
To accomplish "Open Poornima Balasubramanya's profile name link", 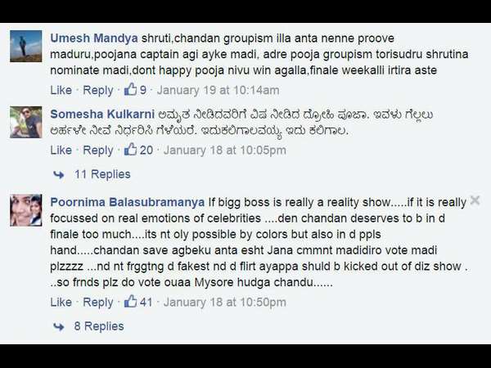I will click(x=128, y=202).
